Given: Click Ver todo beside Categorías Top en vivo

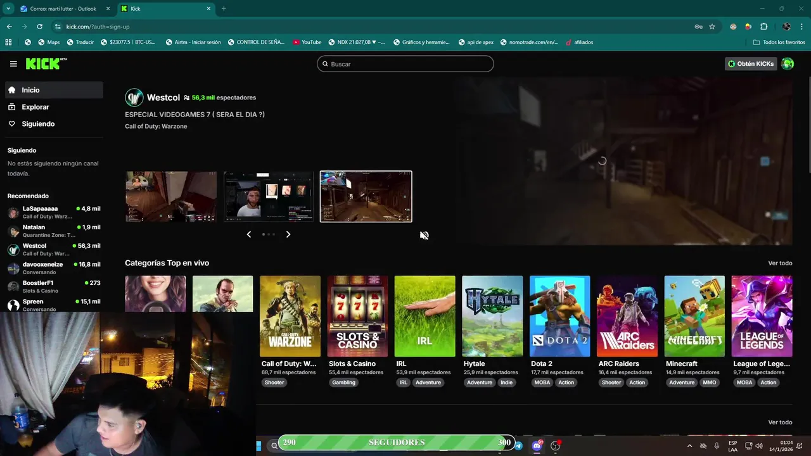Looking at the screenshot, I should point(780,263).
